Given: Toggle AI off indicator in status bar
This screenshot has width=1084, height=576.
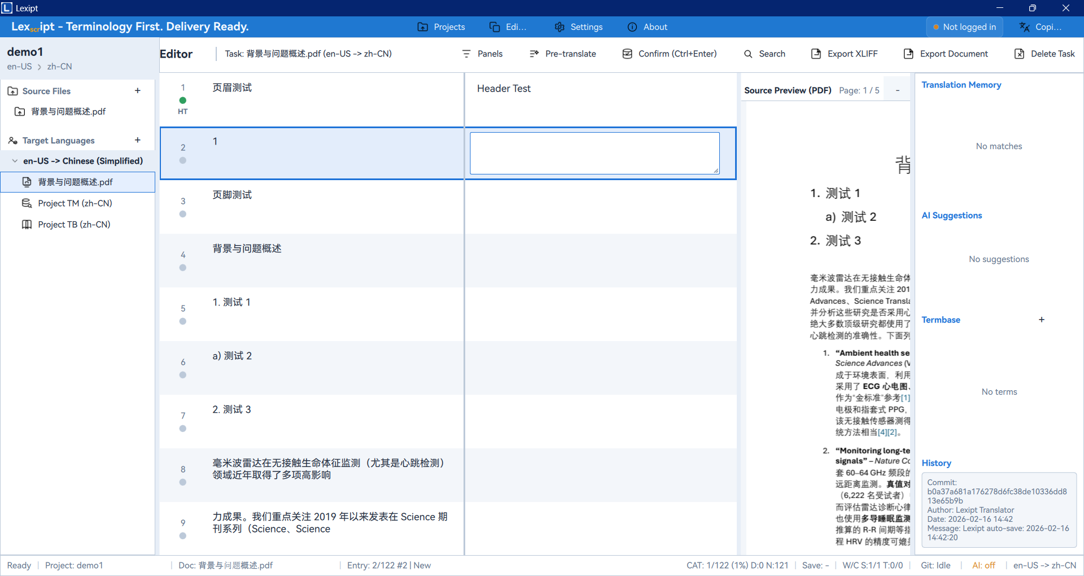Looking at the screenshot, I should [x=984, y=565].
